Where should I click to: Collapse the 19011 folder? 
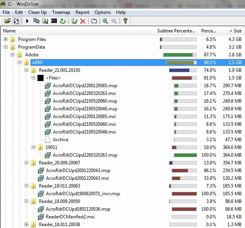coord(34,147)
